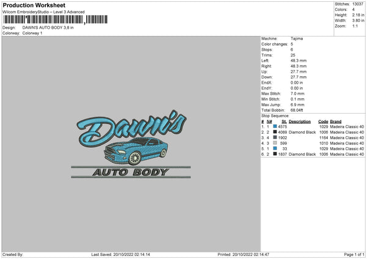Viewport: 367px width, 259px height.
Task: Click the 'Page 1 of 1' indicator
Action: coord(354,255)
